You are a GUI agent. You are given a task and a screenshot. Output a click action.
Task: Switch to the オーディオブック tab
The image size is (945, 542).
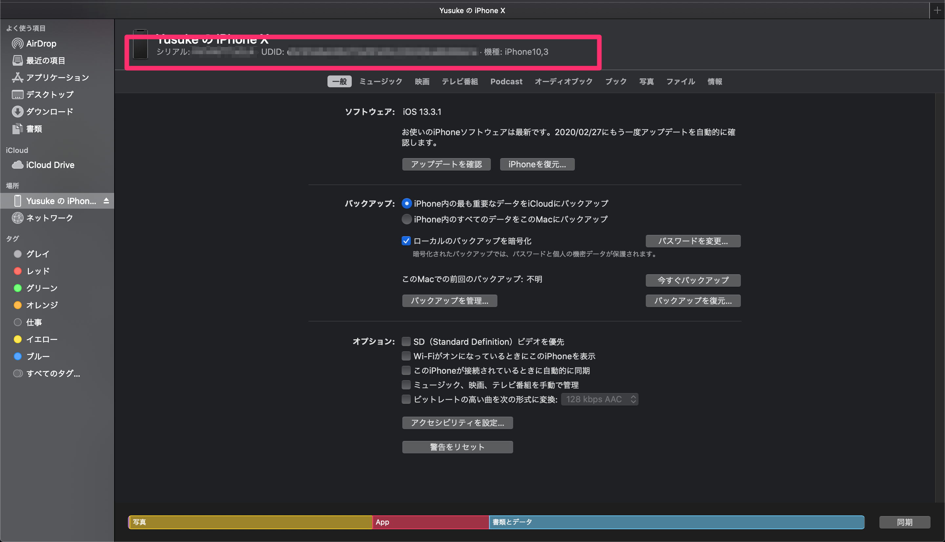[563, 81]
